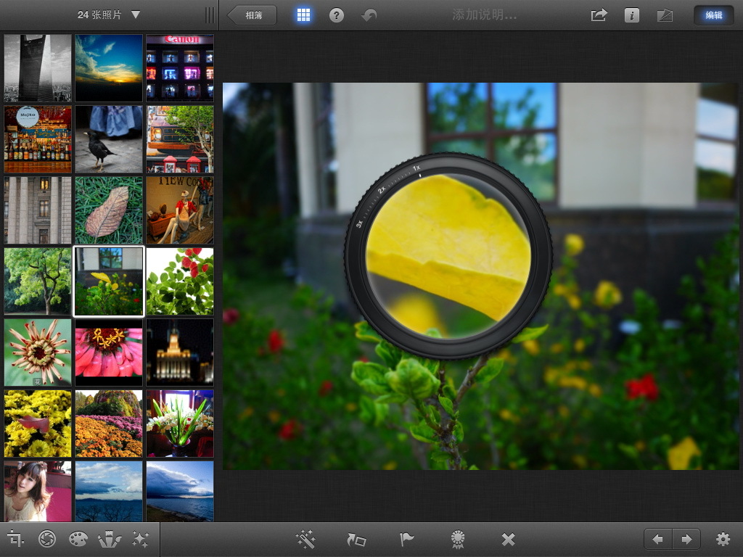Show photo info panel
Image resolution: width=743 pixels, height=557 pixels.
pyautogui.click(x=632, y=15)
